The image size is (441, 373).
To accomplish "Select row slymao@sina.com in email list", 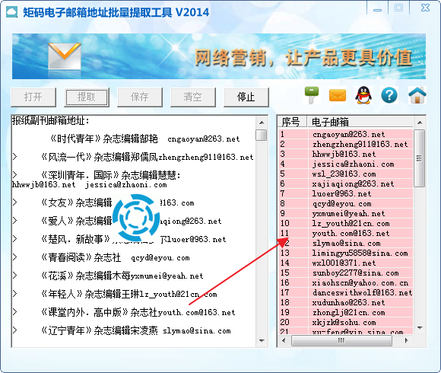I will click(346, 243).
